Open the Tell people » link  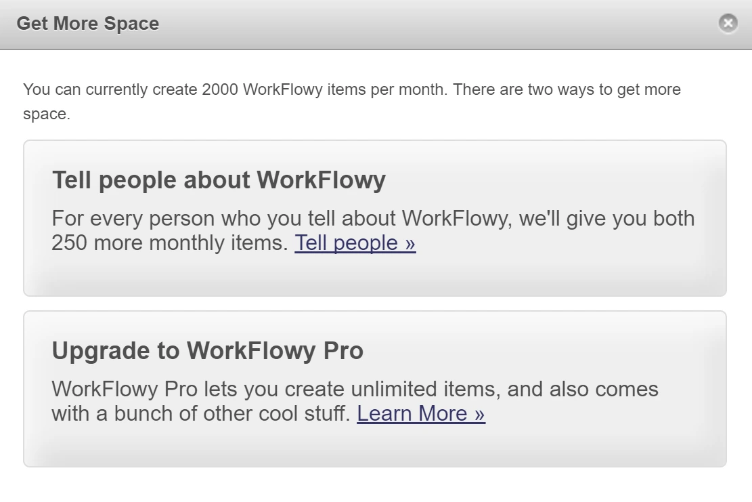[355, 243]
